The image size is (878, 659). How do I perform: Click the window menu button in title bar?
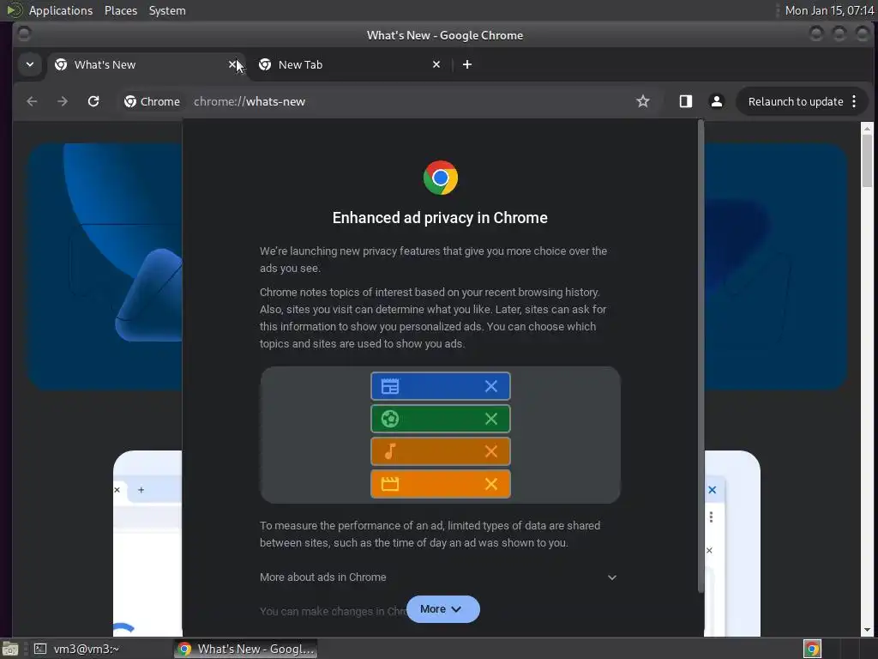24,34
